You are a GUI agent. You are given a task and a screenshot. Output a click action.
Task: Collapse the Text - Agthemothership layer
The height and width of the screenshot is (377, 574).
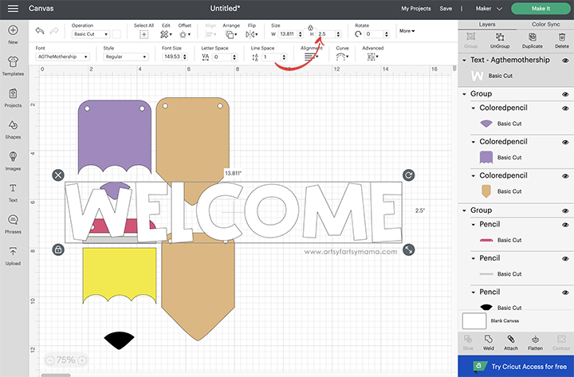[464, 60]
